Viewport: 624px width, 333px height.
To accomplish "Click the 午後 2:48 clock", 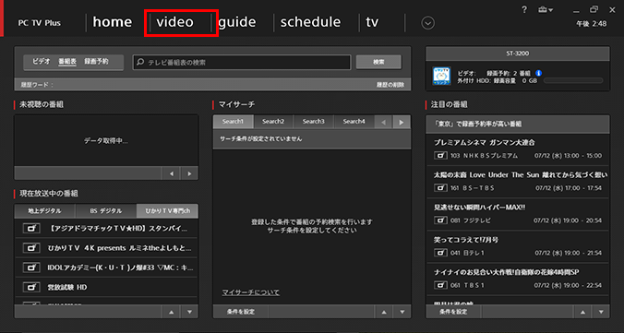I will (x=592, y=24).
